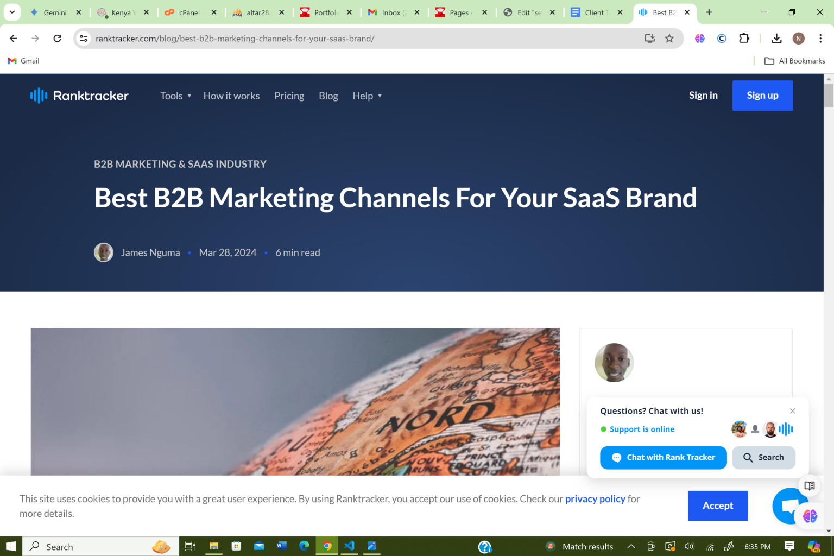Viewport: 834px width, 556px height.
Task: Click the sidebar author photo
Action: [x=614, y=363]
